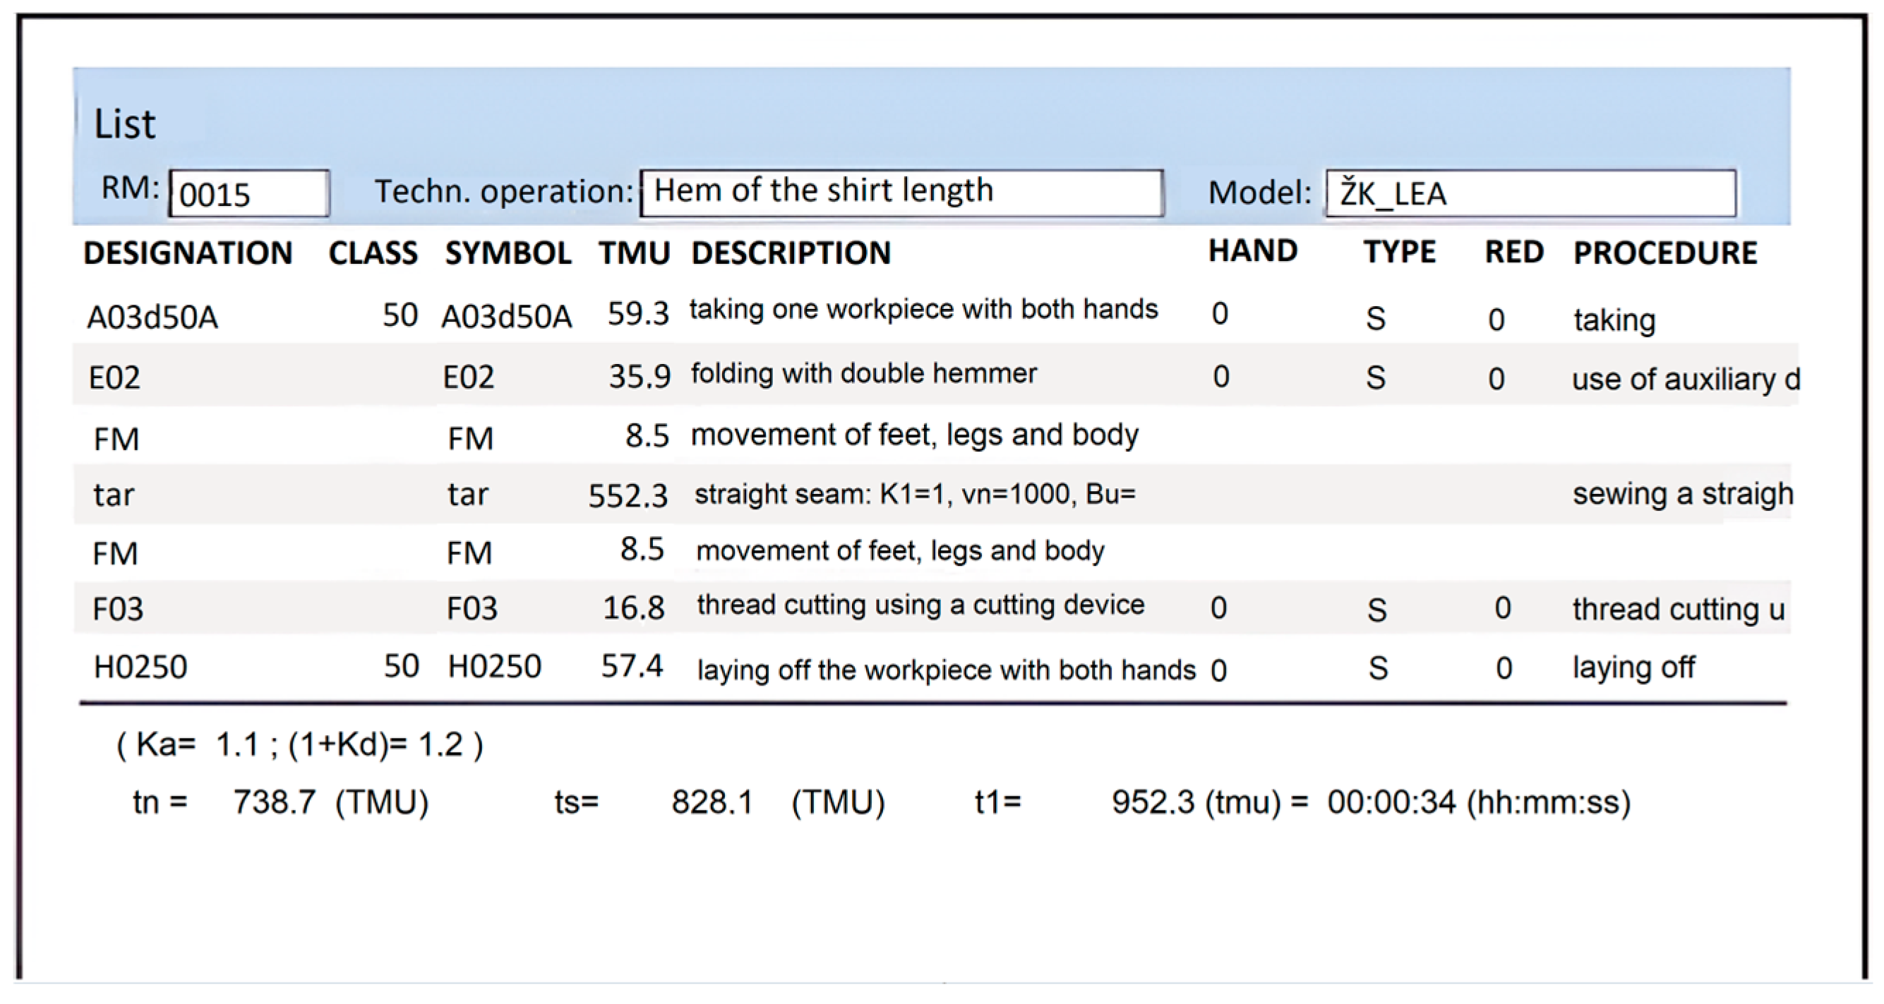This screenshot has width=1884, height=1004.
Task: Select the E02 folding with double hemmer row
Action: point(863,375)
